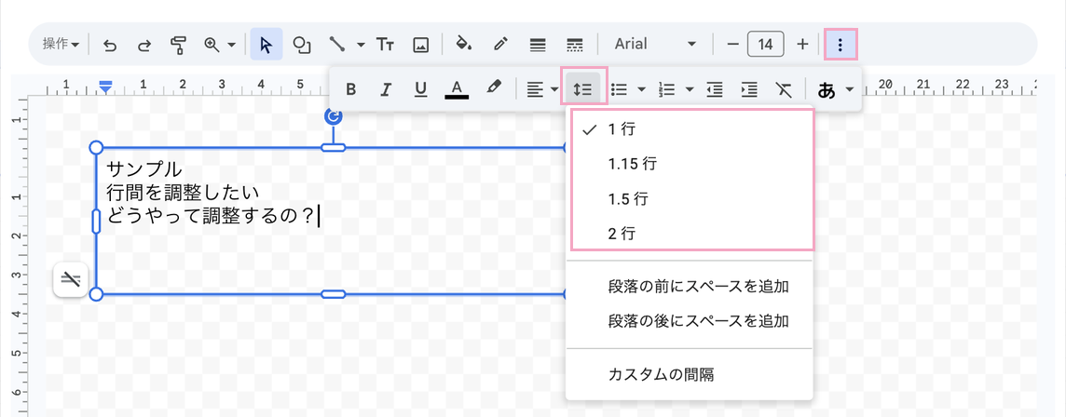Screen dimensions: 1066x417
Task: Click the left edge middle resize handle
Action: [97, 222]
